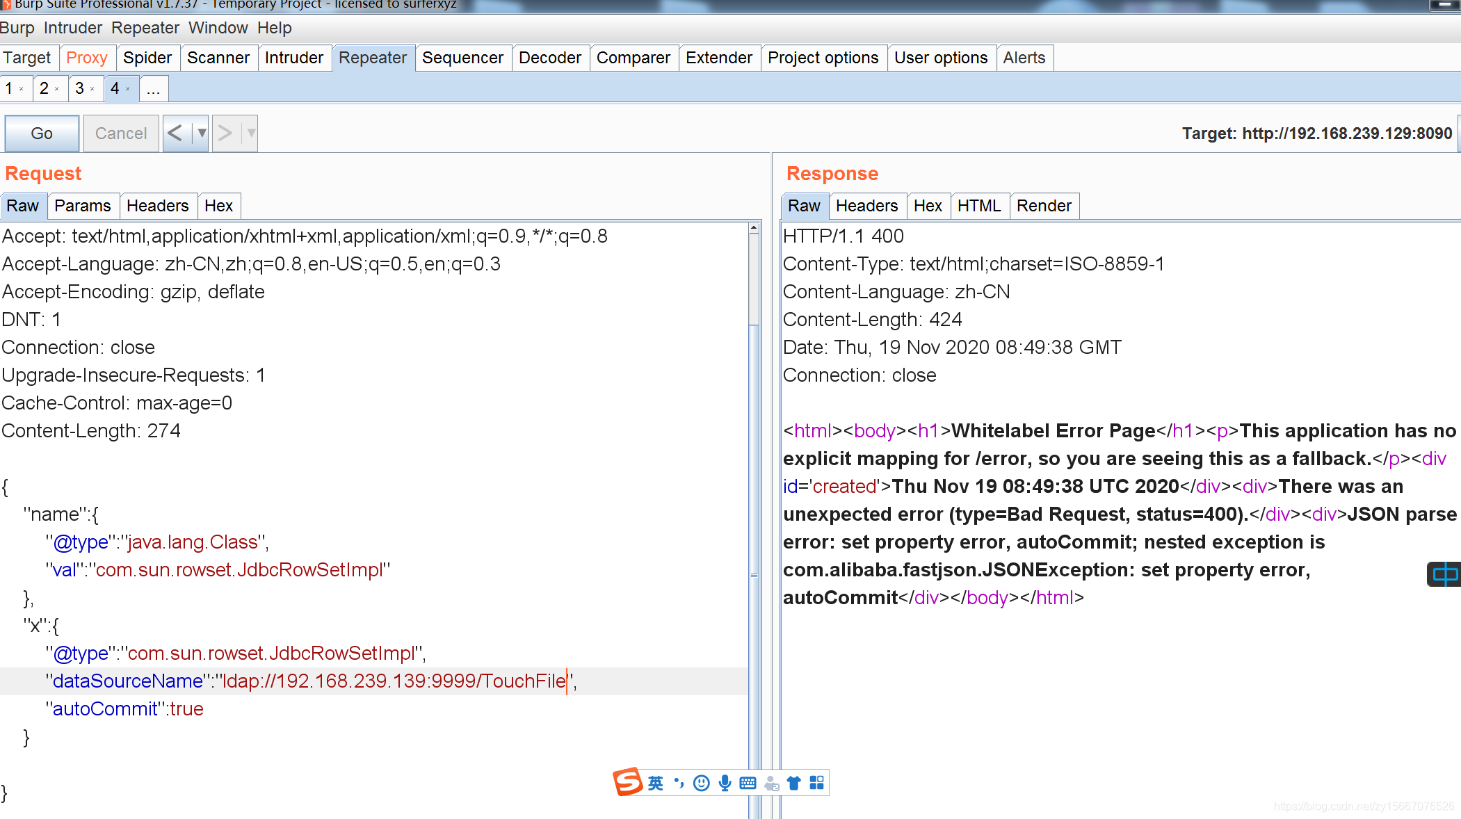Image resolution: width=1461 pixels, height=819 pixels.
Task: Click the "Content-Length: 274" request header
Action: point(91,431)
